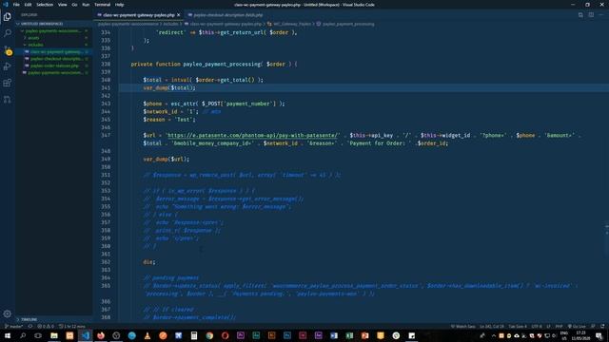
Task: Change the PHP language mode
Action: (559, 326)
